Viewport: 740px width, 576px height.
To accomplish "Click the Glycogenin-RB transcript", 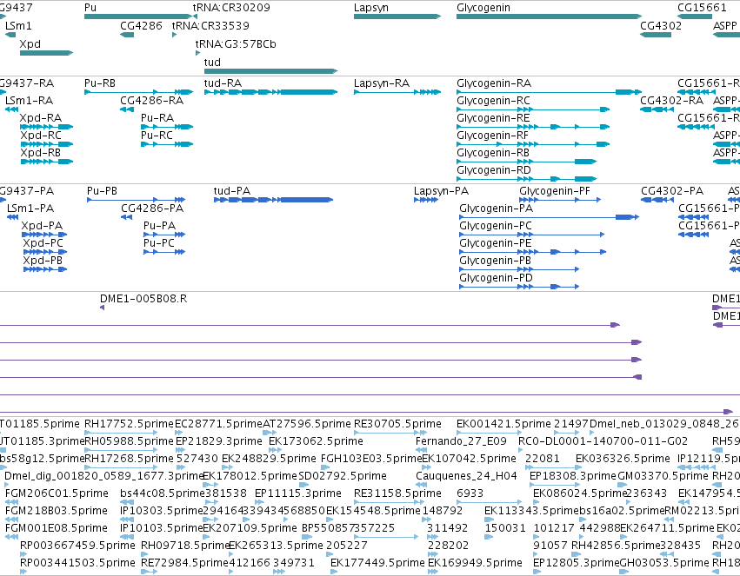I will tap(527, 162).
